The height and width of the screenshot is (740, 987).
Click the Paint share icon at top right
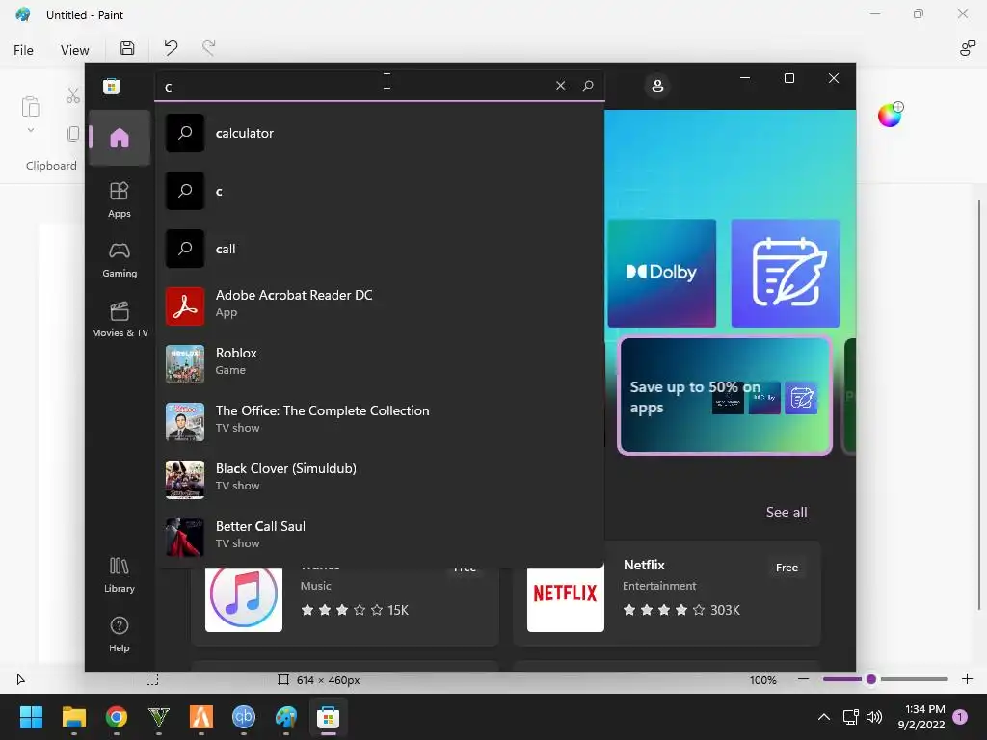coord(967,48)
